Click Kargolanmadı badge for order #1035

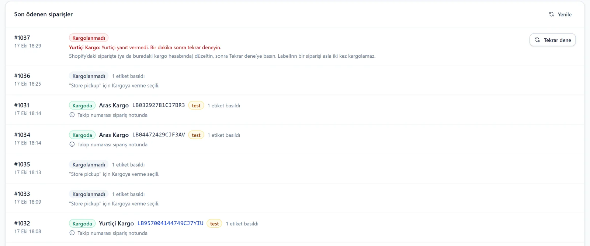coord(88,165)
